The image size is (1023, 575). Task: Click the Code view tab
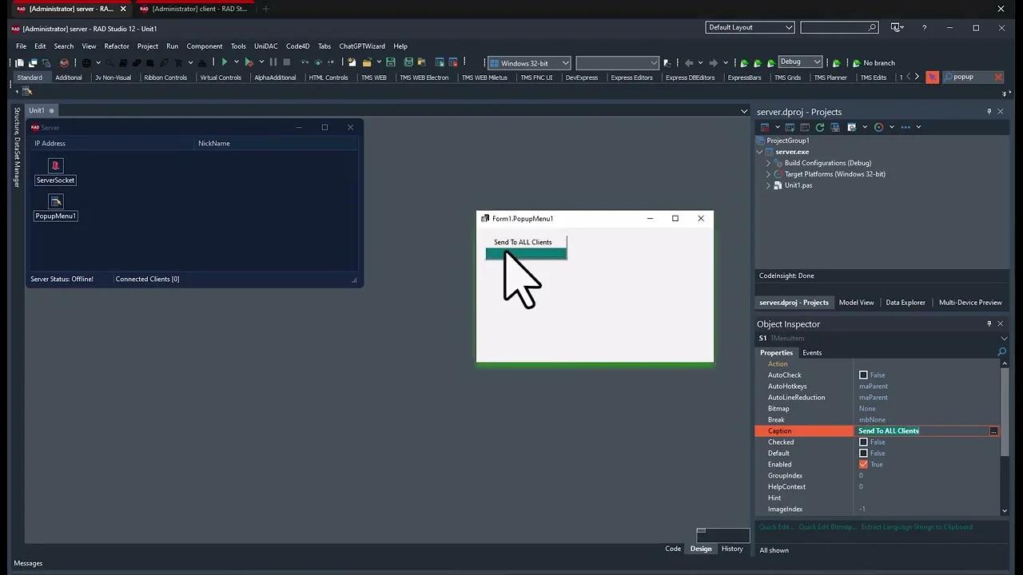[x=673, y=549]
